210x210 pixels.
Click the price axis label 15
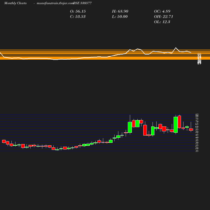(197, 151)
